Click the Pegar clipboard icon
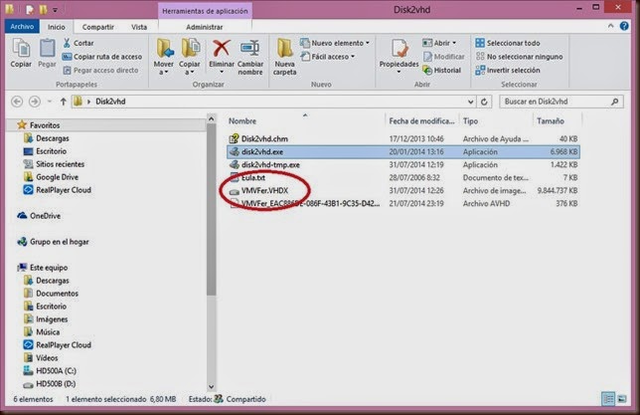640x415 pixels. (x=47, y=53)
